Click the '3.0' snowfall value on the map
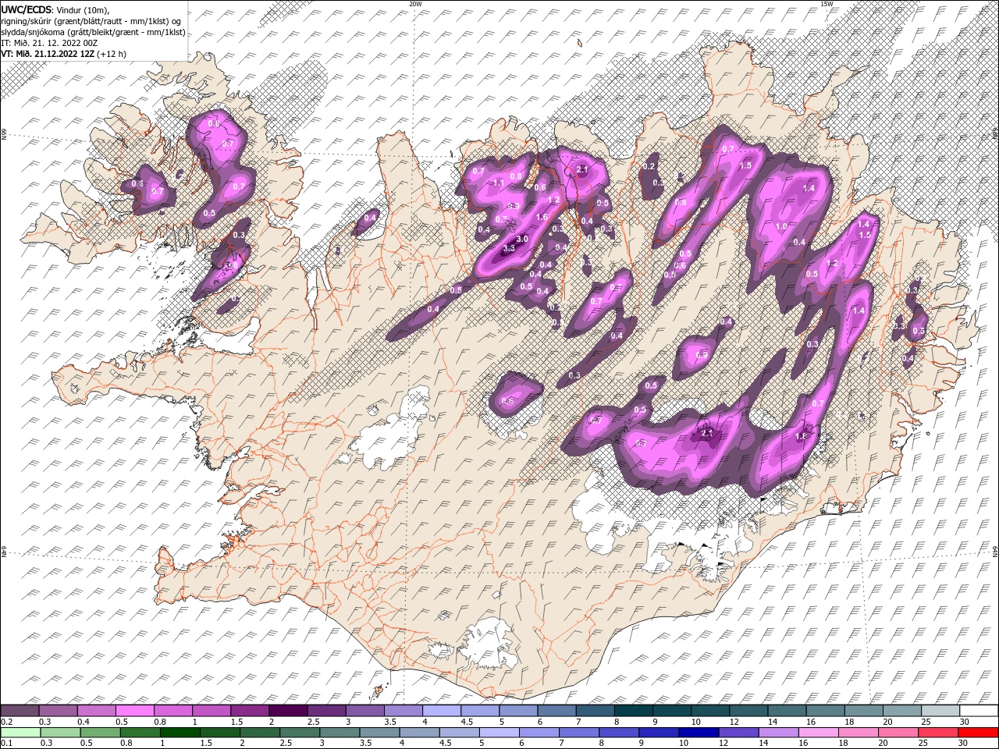The height and width of the screenshot is (749, 999). [x=522, y=239]
